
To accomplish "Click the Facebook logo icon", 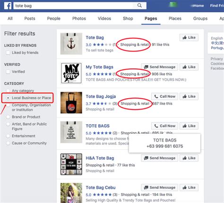I will pyautogui.click(x=8, y=6).
